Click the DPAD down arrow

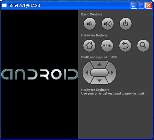pyautogui.click(x=99, y=81)
